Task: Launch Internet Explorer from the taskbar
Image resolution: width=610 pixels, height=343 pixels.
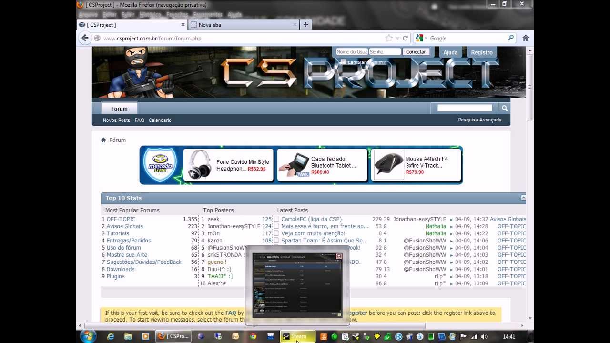Action: [111, 336]
